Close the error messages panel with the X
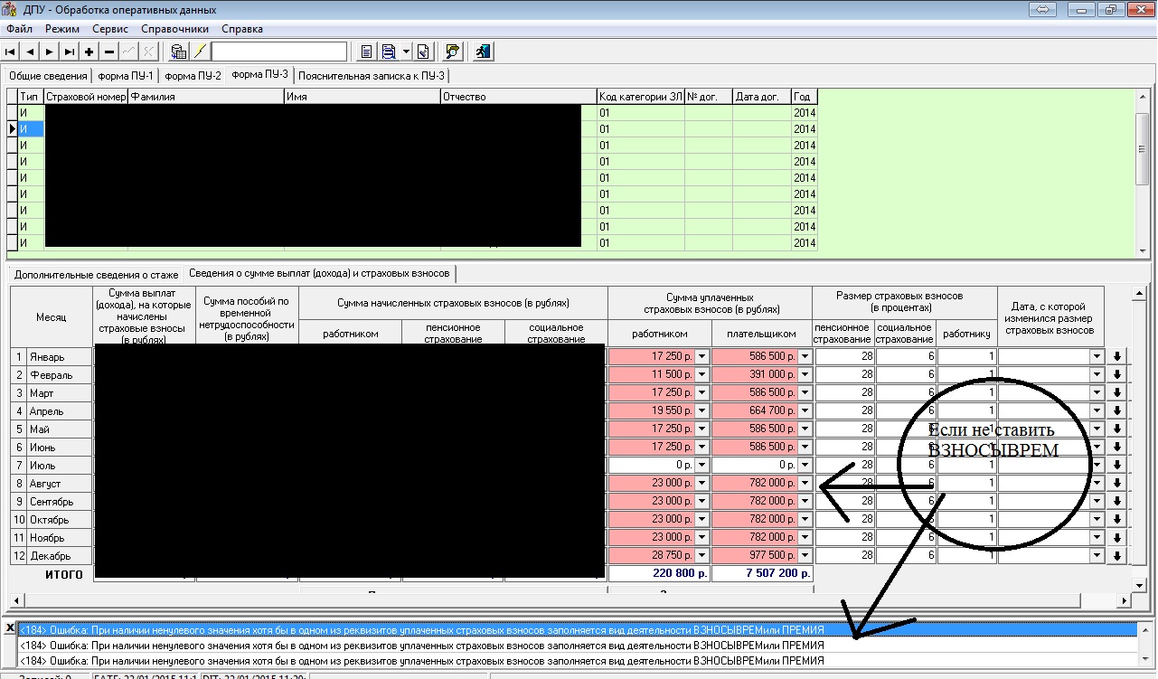The width and height of the screenshot is (1158, 679). (x=10, y=627)
